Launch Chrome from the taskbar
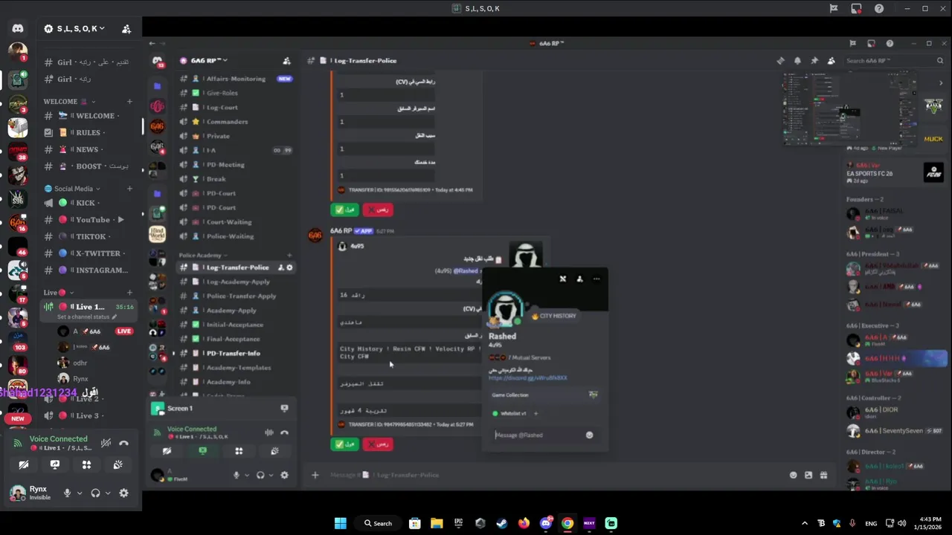The width and height of the screenshot is (952, 535). coord(567,523)
